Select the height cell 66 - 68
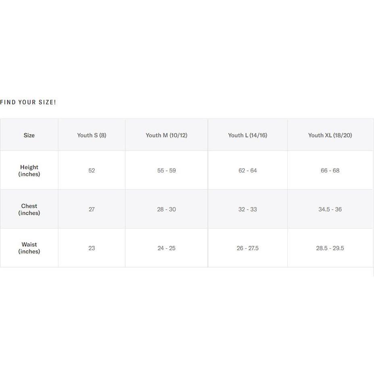This screenshot has width=374, height=374. (330, 170)
